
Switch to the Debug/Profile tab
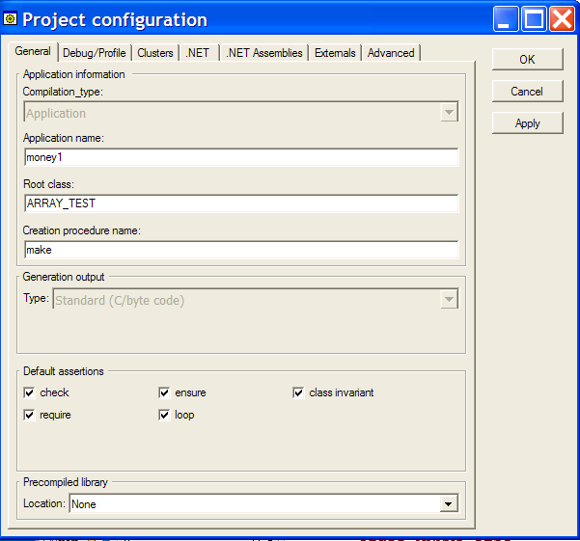(95, 53)
